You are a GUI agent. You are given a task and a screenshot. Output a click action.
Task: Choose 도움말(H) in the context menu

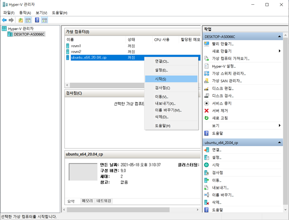coord(171,126)
